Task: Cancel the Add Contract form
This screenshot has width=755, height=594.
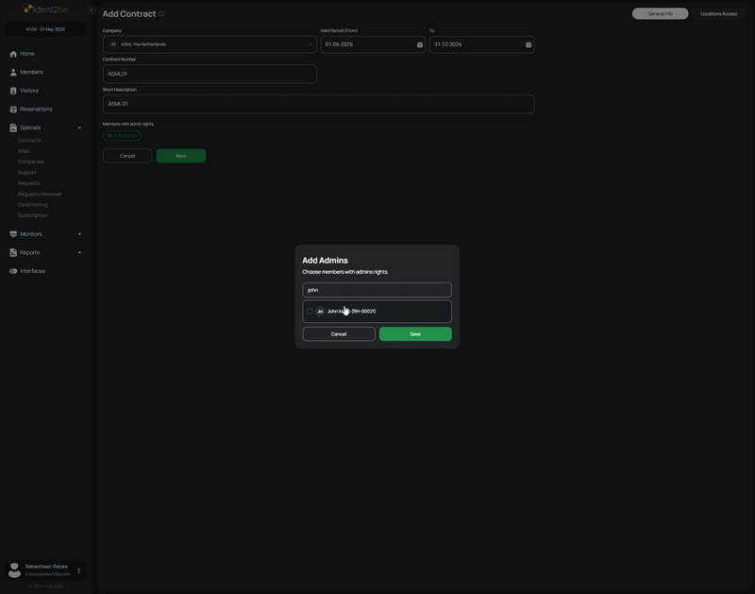Action: click(127, 156)
